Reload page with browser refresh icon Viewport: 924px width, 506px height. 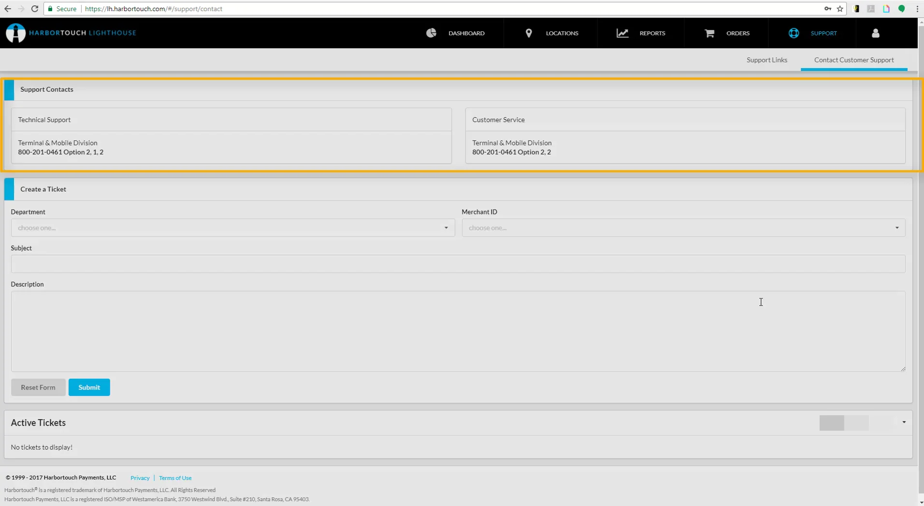tap(35, 9)
